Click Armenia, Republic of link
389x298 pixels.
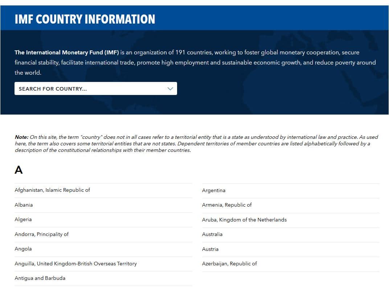(227, 205)
